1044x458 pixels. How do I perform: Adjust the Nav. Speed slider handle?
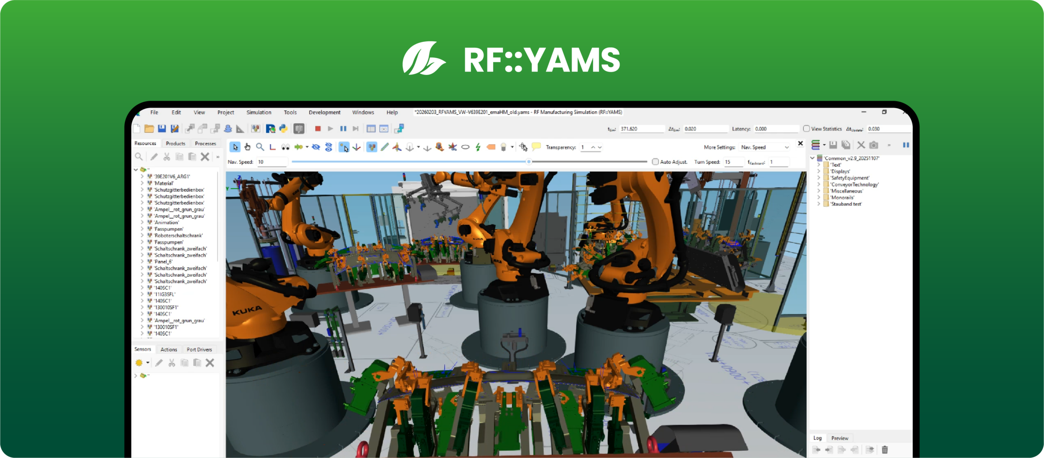click(529, 162)
